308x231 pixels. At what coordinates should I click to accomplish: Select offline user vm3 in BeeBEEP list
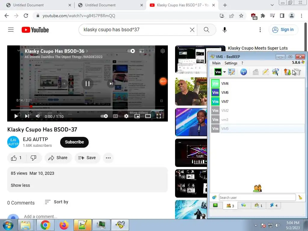pyautogui.click(x=258, y=120)
